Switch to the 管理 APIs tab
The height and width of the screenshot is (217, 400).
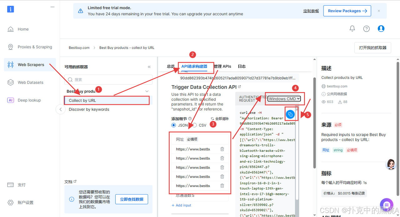click(222, 66)
